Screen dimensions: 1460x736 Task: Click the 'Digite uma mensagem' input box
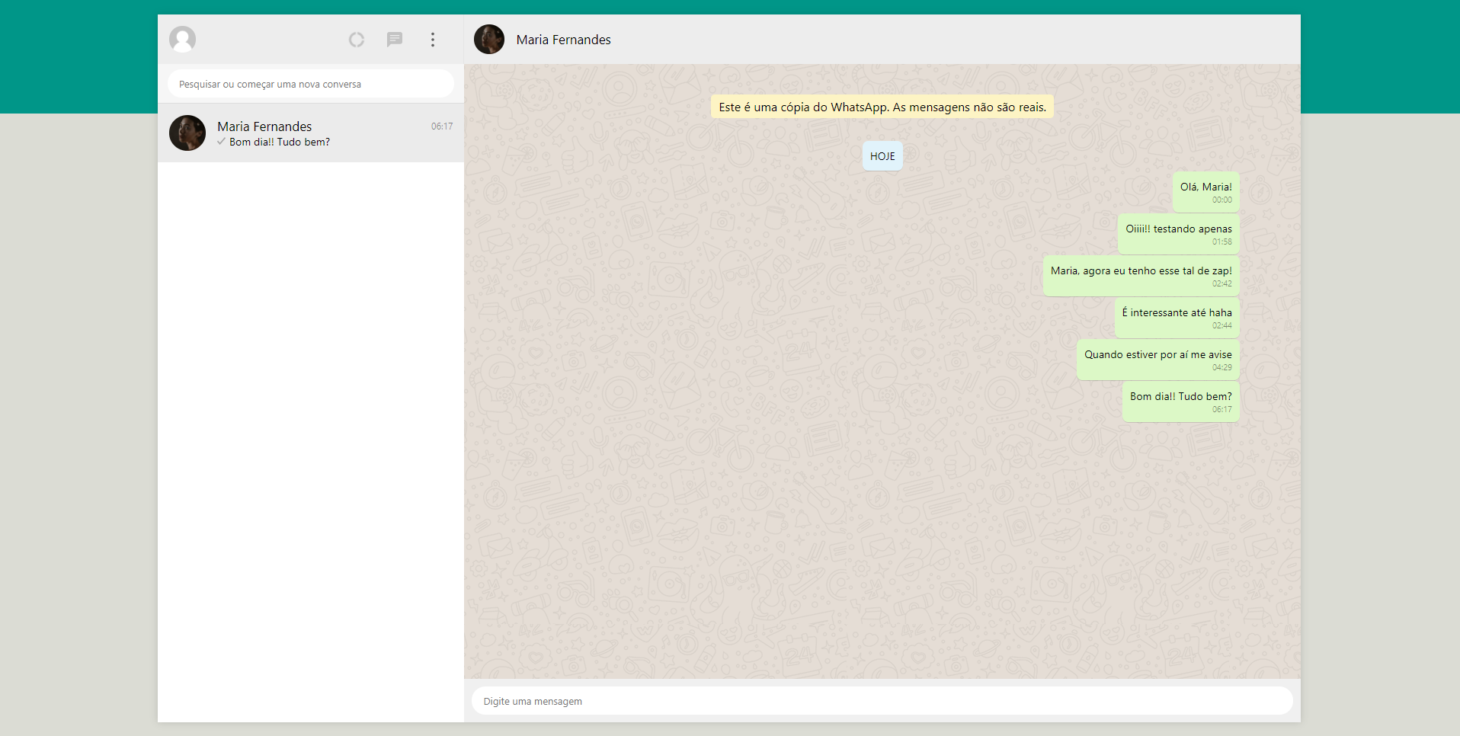point(882,700)
